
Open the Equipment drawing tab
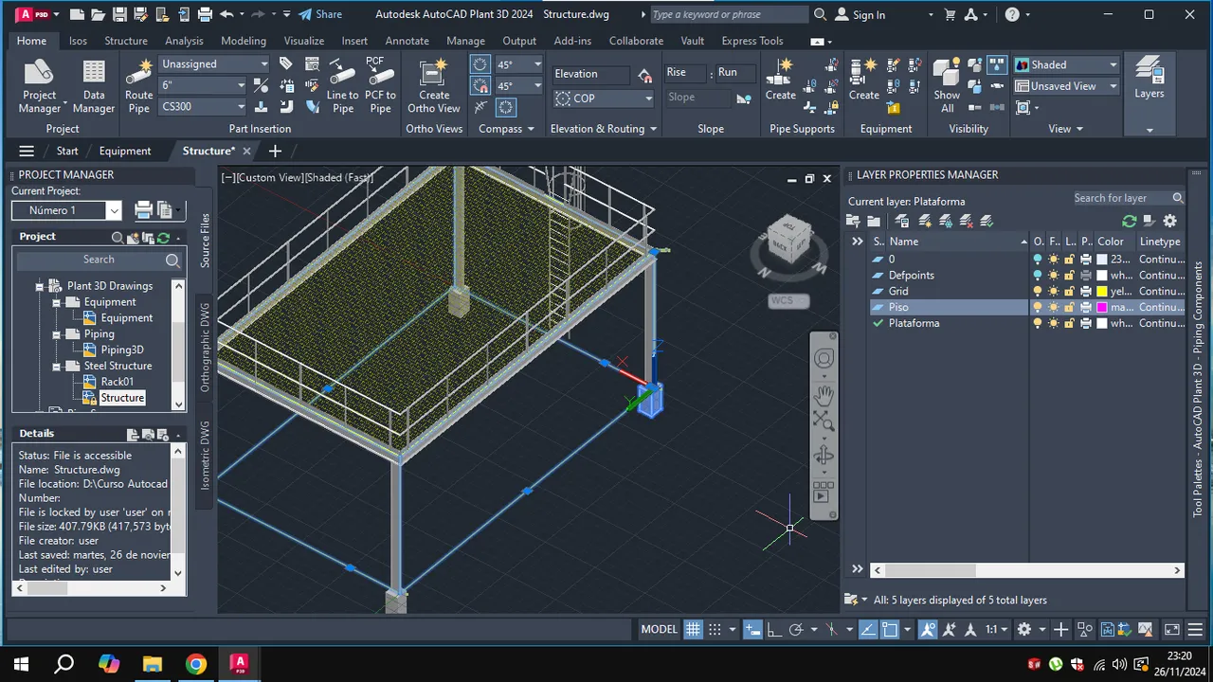pos(125,151)
